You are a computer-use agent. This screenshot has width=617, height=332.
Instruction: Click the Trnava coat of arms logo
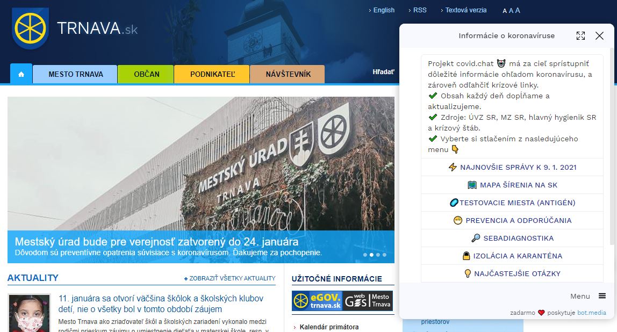[x=31, y=28]
